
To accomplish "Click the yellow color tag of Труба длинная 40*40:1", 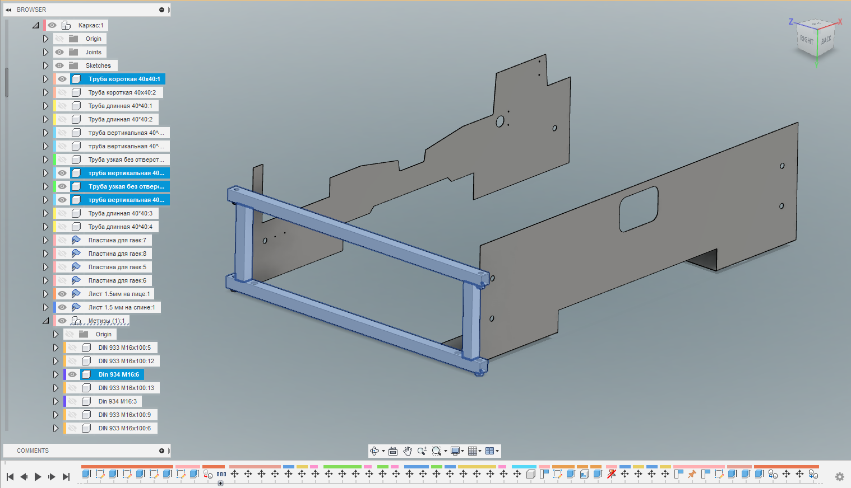I will coord(54,106).
